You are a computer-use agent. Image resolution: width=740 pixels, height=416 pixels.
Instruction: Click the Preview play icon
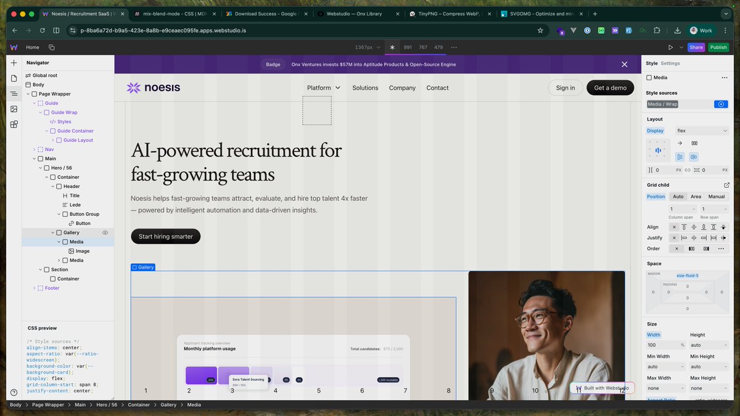pyautogui.click(x=670, y=47)
